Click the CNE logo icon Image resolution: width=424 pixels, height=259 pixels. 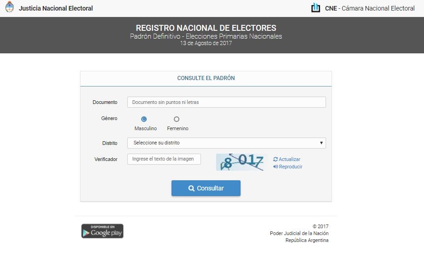coord(315,8)
